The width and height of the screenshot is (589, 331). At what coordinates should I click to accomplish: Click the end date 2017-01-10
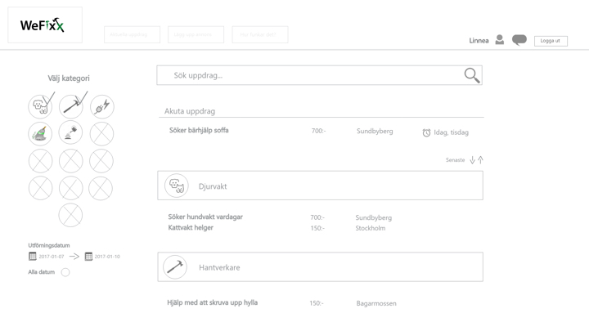(107, 257)
